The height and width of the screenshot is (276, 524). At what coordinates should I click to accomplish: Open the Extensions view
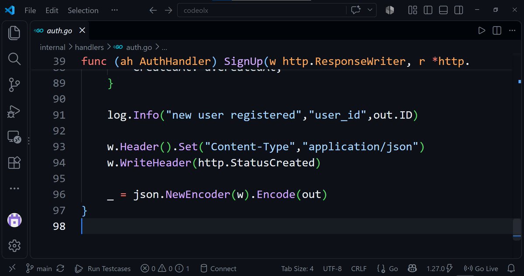point(14,163)
